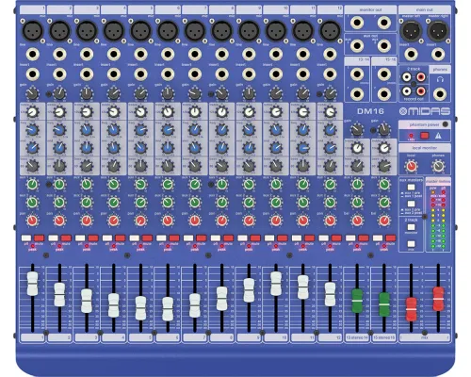This screenshot has height=377, width=471.
Task: Click the DM16 model label
Action: click(x=370, y=111)
